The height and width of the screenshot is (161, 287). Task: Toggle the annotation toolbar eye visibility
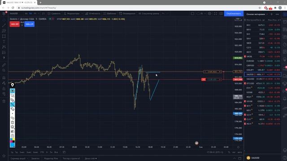click(x=13, y=91)
